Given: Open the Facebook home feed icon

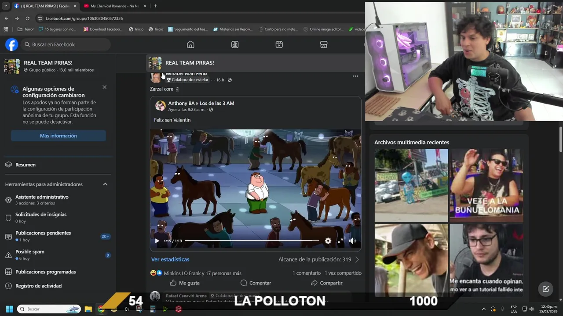Looking at the screenshot, I should 190,44.
